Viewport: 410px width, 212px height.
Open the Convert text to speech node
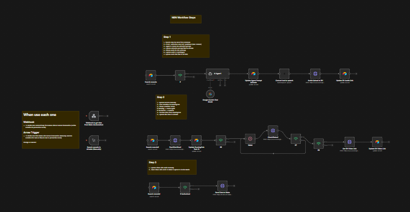pos(284,74)
